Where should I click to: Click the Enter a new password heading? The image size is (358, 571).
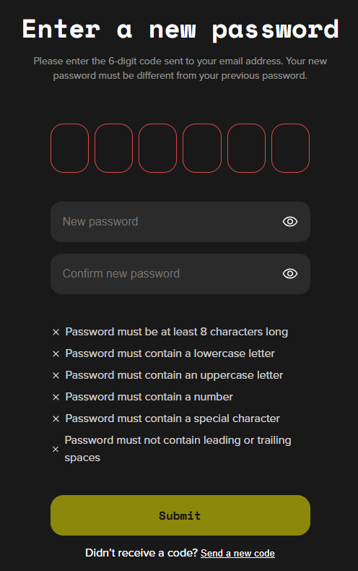[180, 29]
